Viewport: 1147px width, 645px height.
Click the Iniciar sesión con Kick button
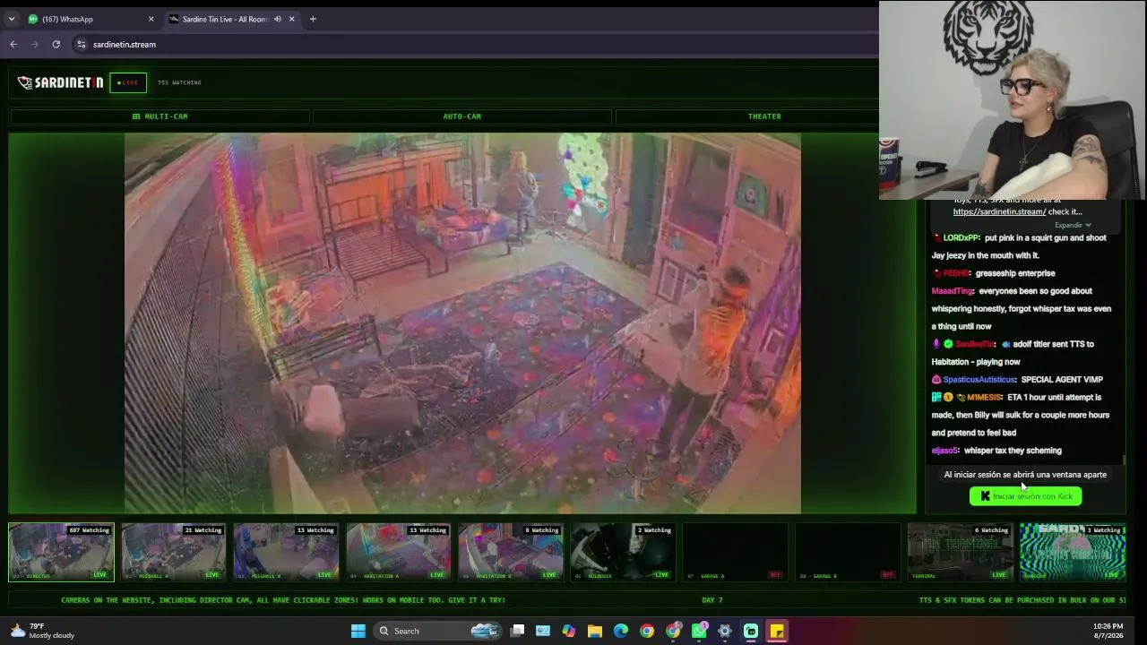tap(1025, 496)
